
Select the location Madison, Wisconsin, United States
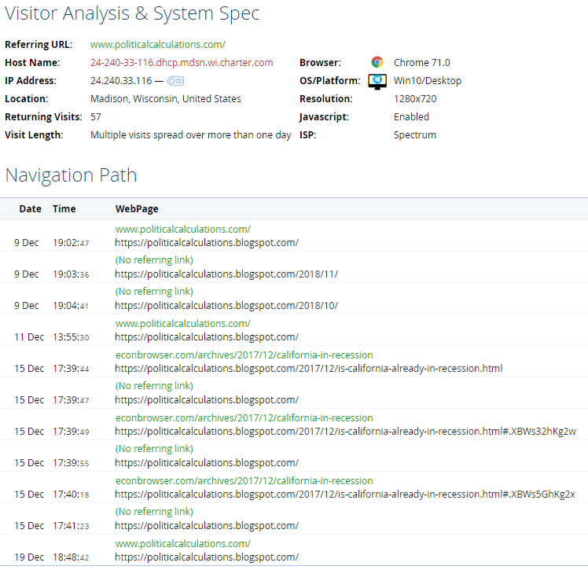click(x=165, y=98)
